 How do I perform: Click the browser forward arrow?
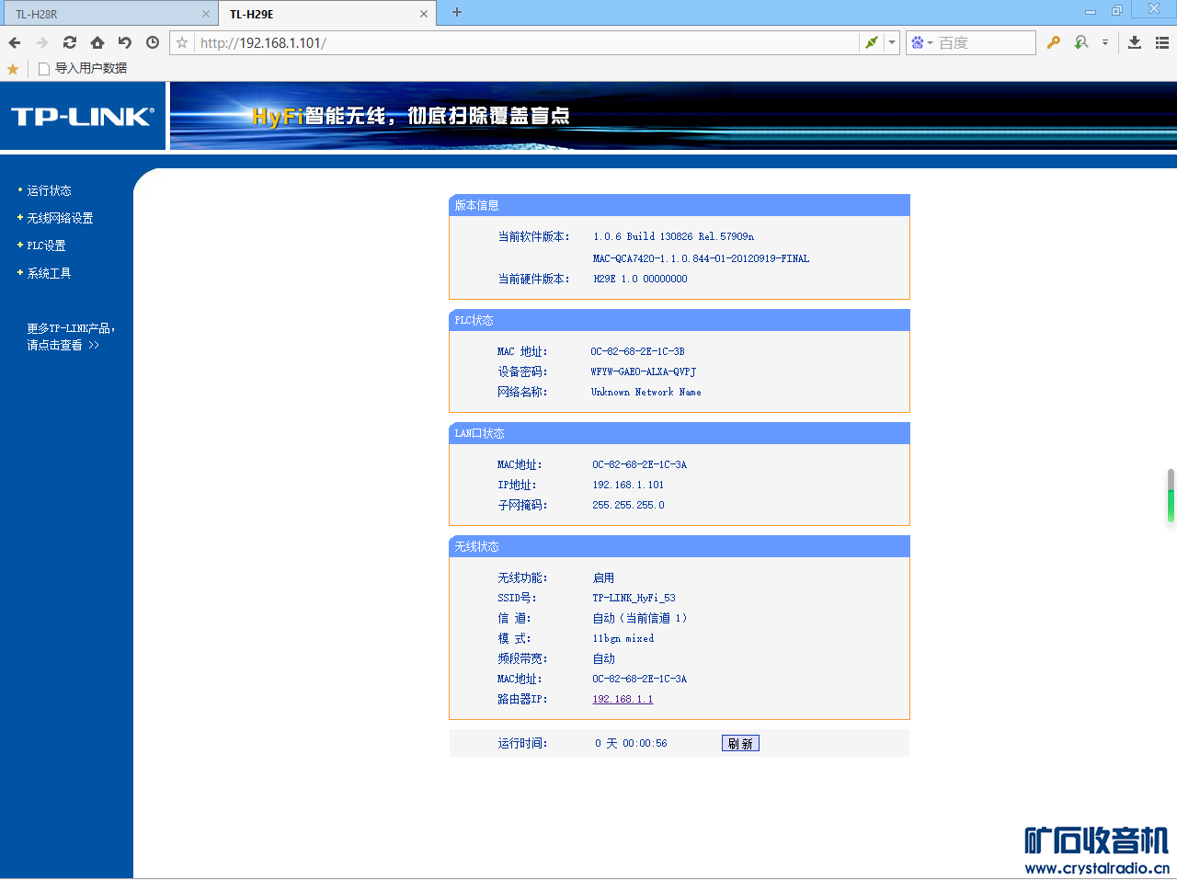[x=42, y=42]
